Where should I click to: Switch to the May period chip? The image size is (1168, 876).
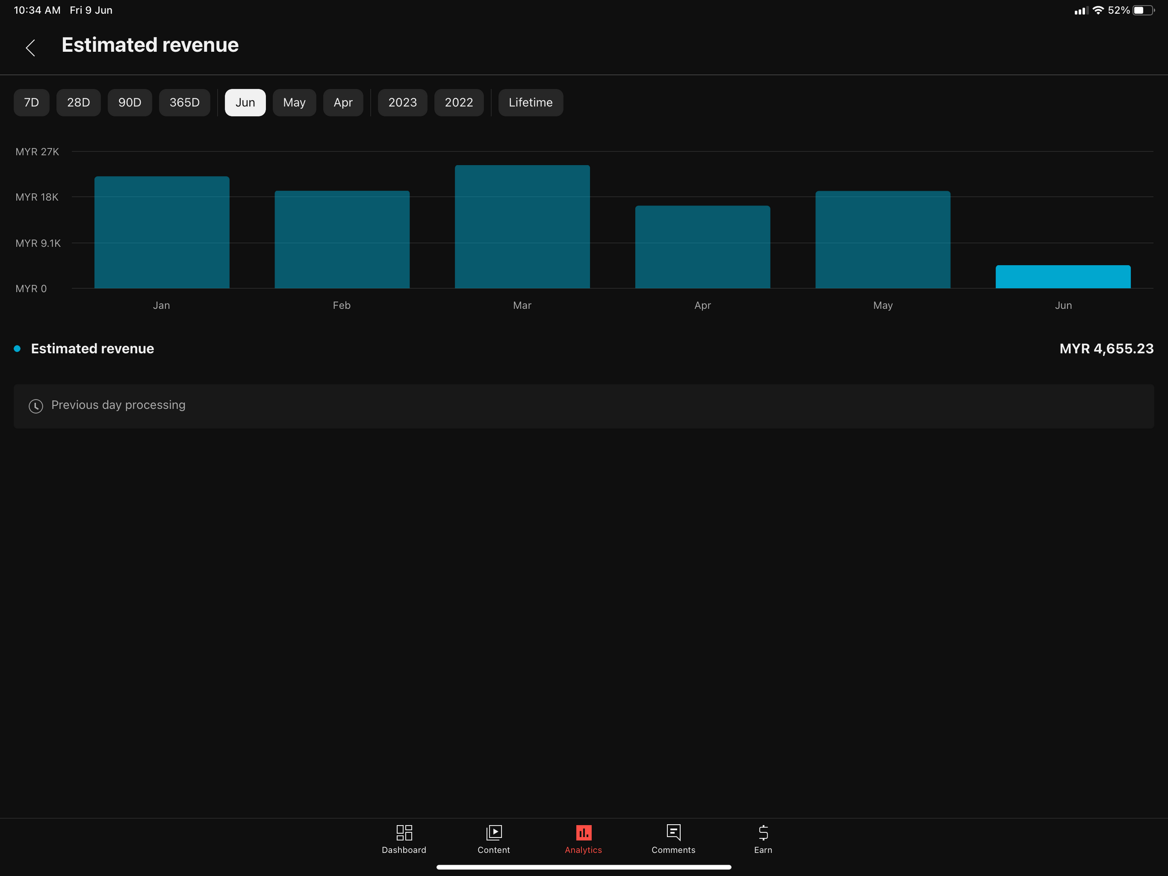[x=294, y=103]
